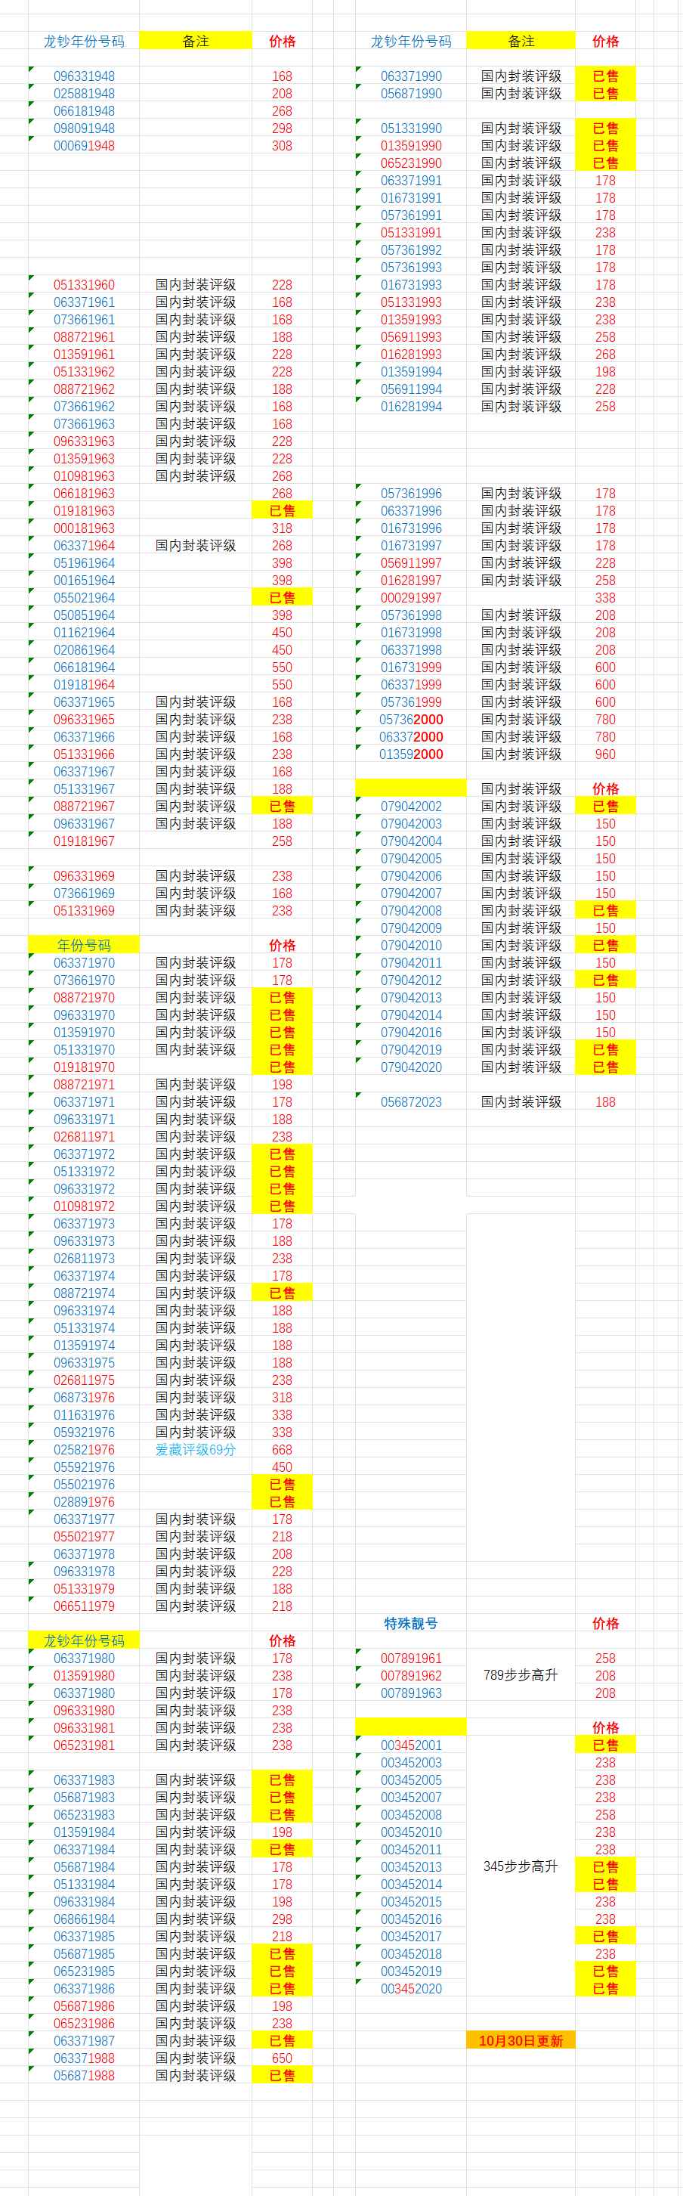Viewport: 683px width, 2196px height.
Task: Click serial number cell 000291997
Action: (410, 598)
